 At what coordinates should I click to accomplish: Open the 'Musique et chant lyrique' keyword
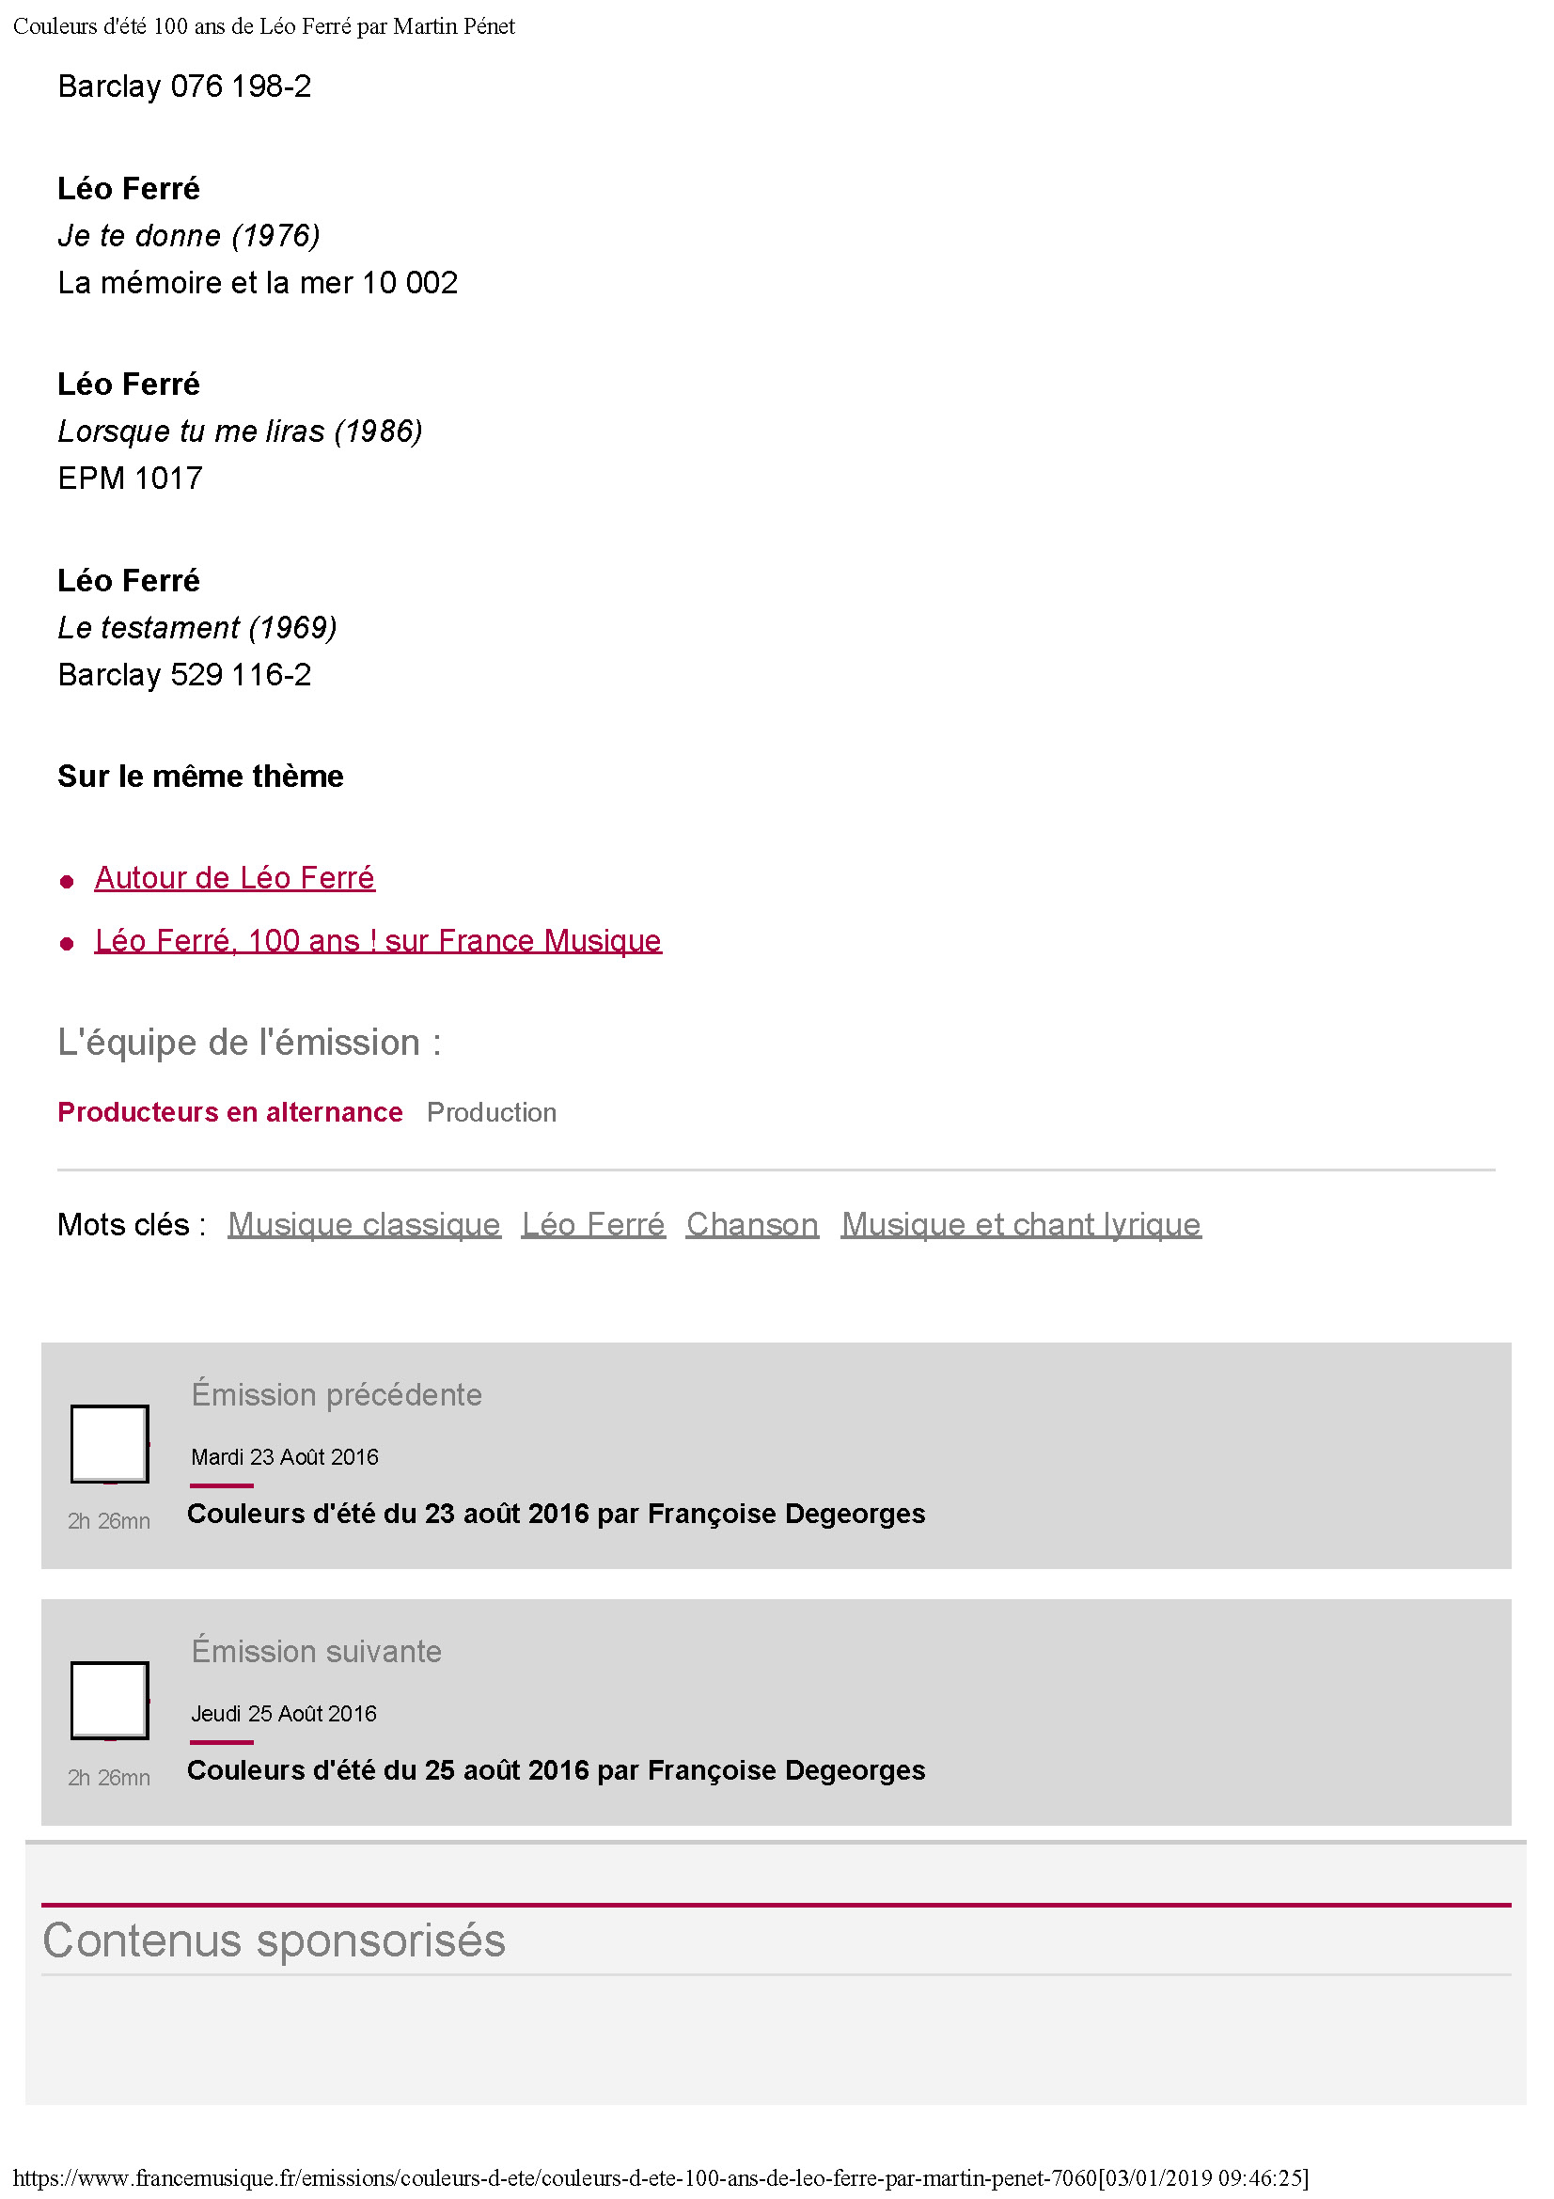[x=1021, y=1224]
